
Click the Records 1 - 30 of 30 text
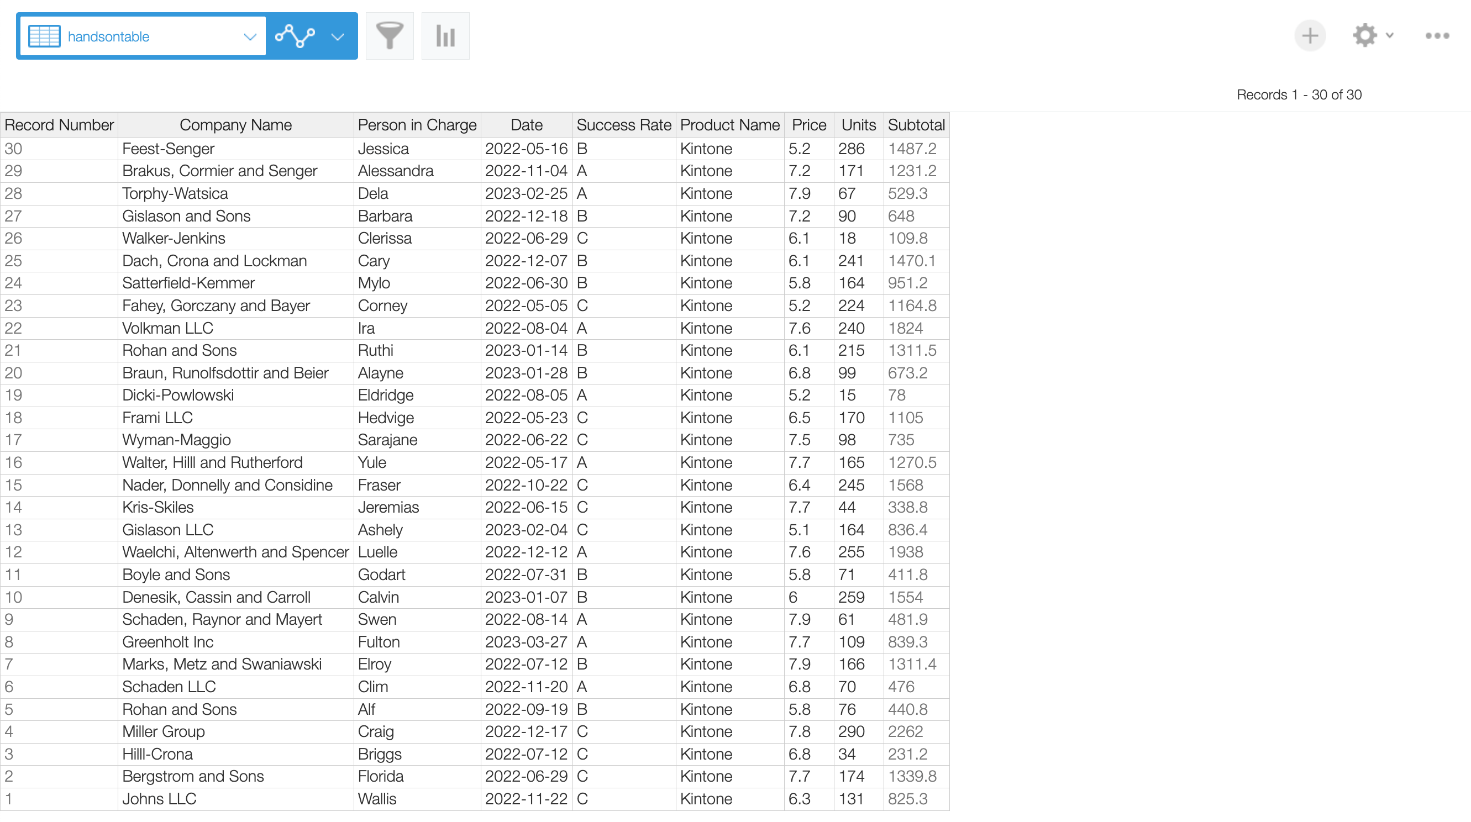click(1299, 95)
